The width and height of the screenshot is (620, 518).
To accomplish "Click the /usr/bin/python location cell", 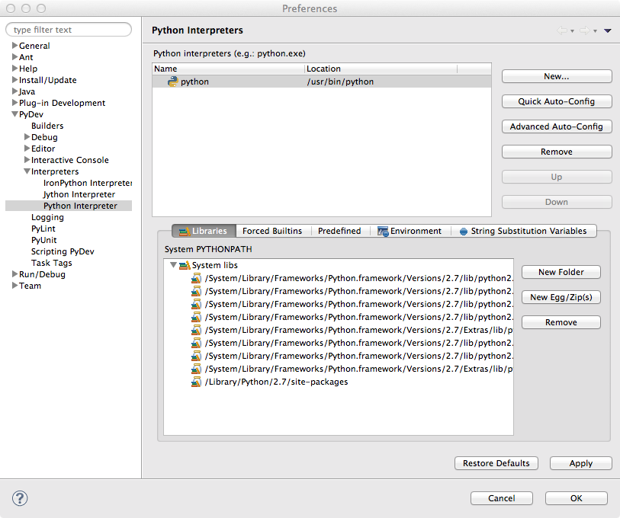I will pos(340,82).
